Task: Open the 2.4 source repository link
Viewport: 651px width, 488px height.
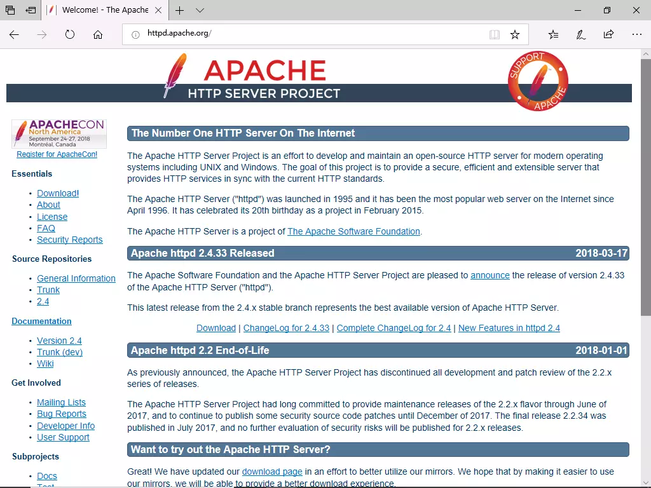Action: click(x=43, y=302)
